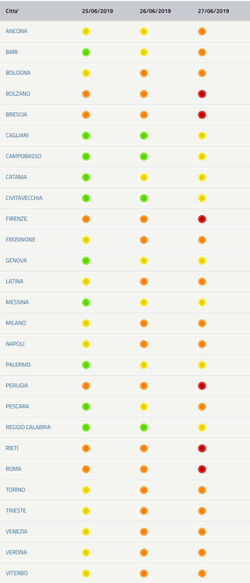Click Viterbo's yellow dot for 25/06/2019

point(86,573)
